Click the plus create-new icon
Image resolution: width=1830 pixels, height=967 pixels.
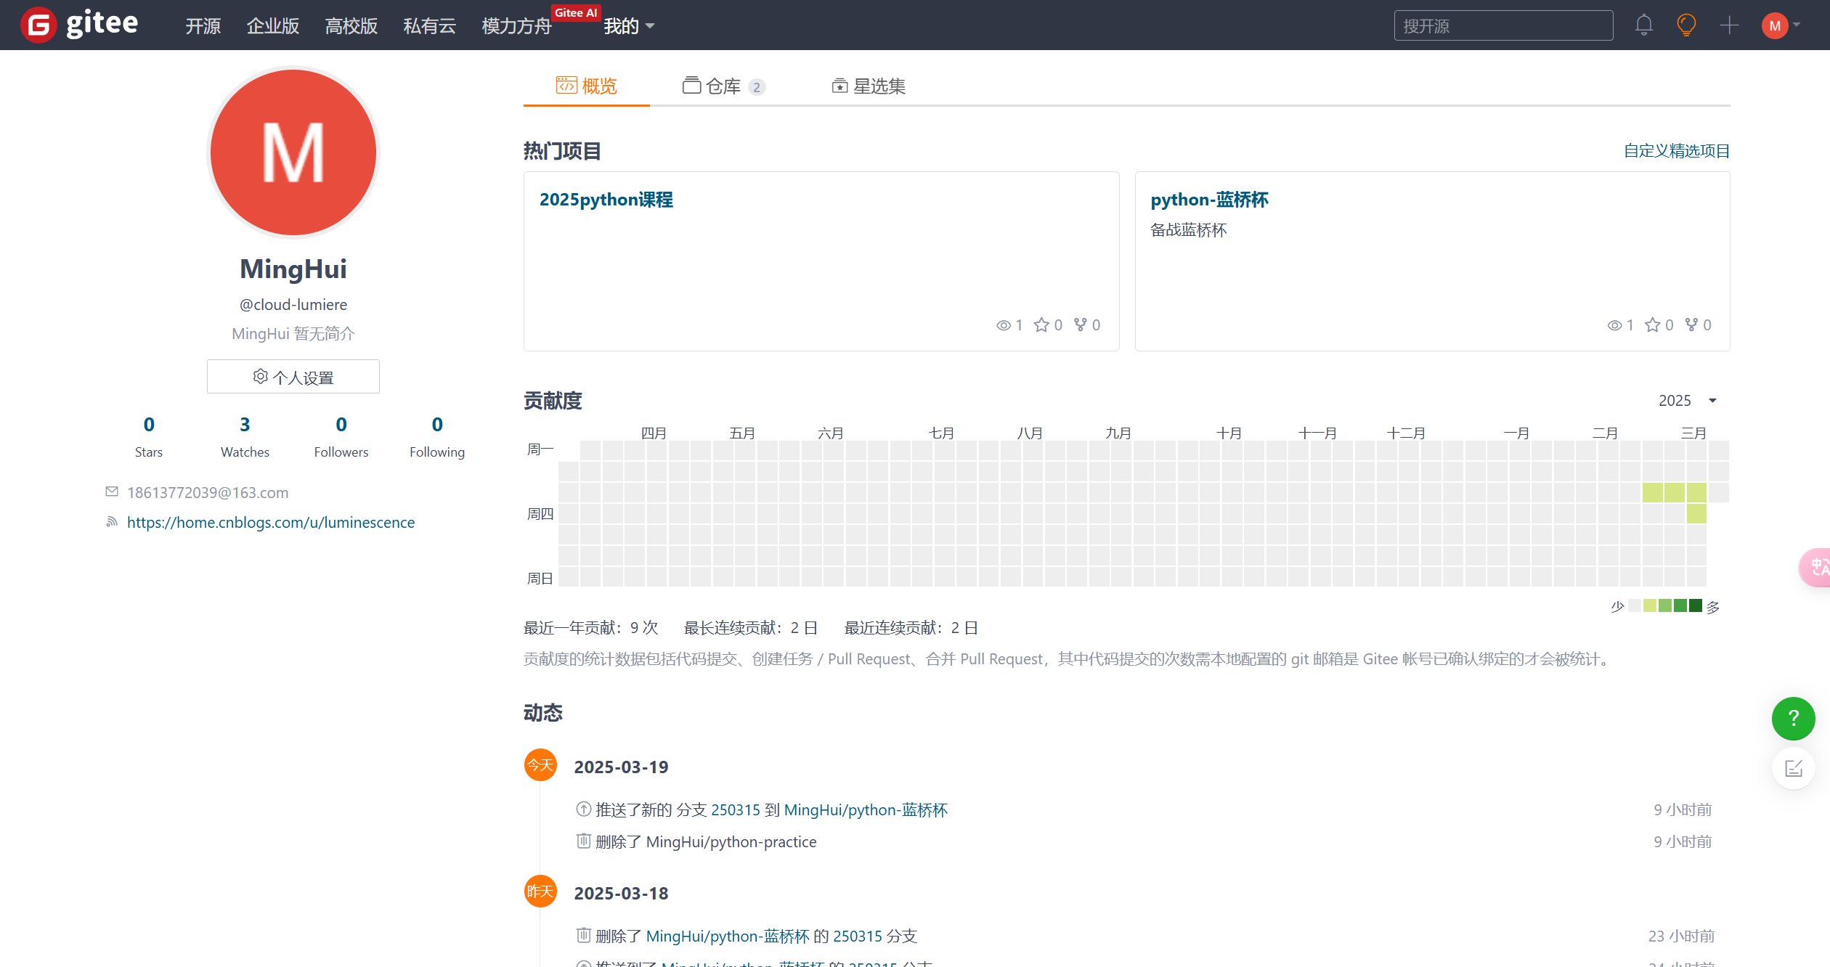point(1729,25)
